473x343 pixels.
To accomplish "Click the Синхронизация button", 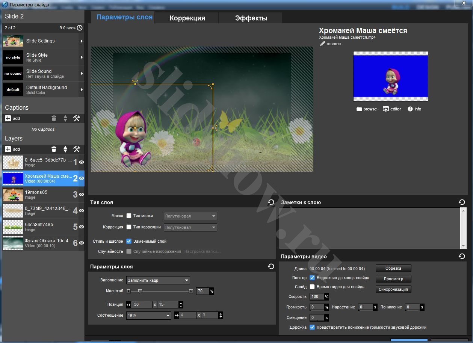I will [x=393, y=289].
